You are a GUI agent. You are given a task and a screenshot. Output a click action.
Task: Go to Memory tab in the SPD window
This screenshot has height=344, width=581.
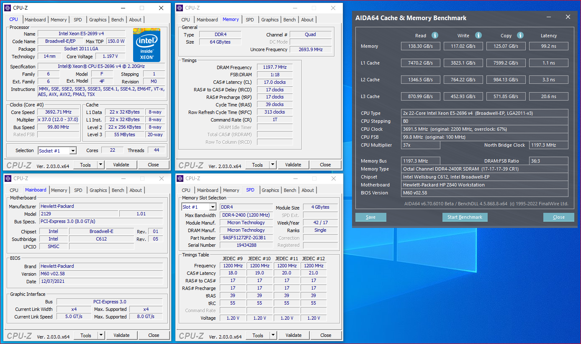pyautogui.click(x=231, y=190)
